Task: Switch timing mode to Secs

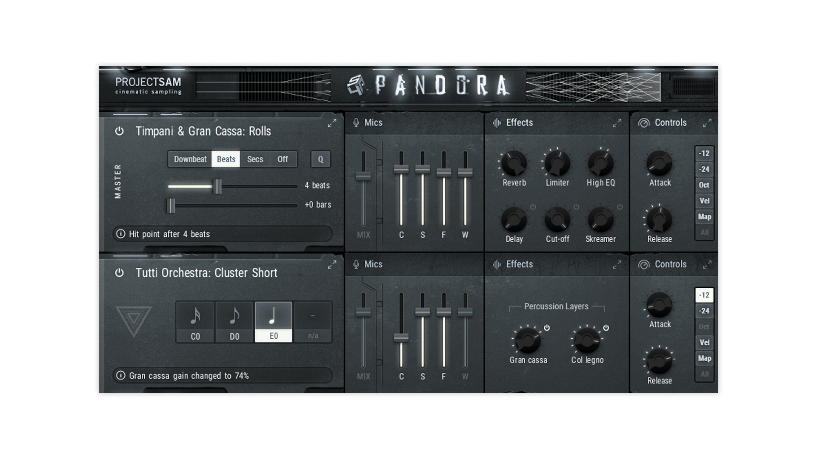Action: click(x=255, y=159)
